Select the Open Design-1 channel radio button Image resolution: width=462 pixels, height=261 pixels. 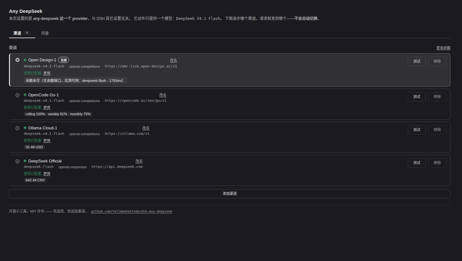pyautogui.click(x=17, y=60)
